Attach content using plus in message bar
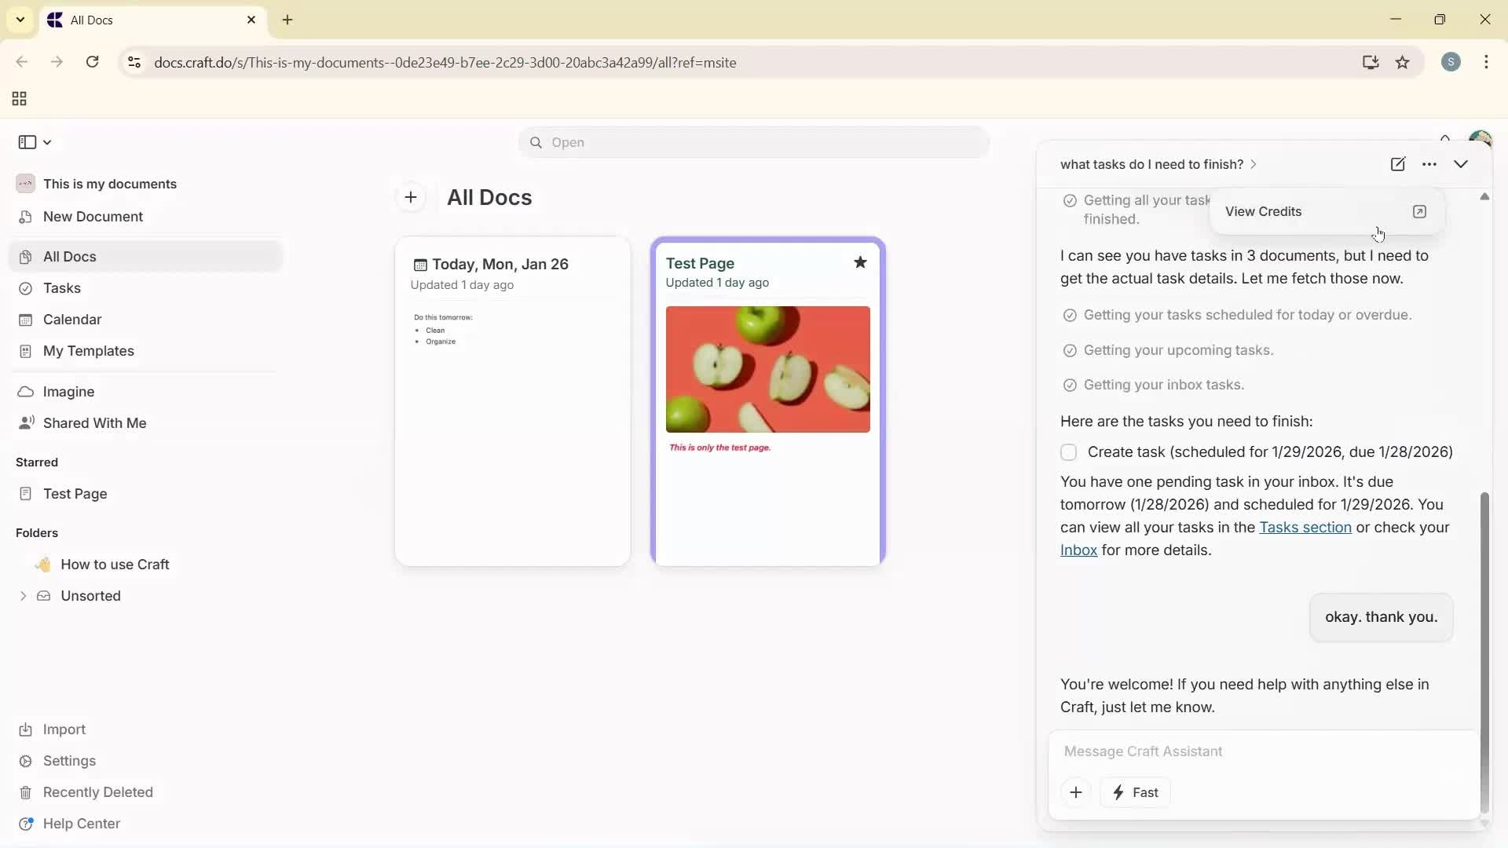 (x=1075, y=792)
